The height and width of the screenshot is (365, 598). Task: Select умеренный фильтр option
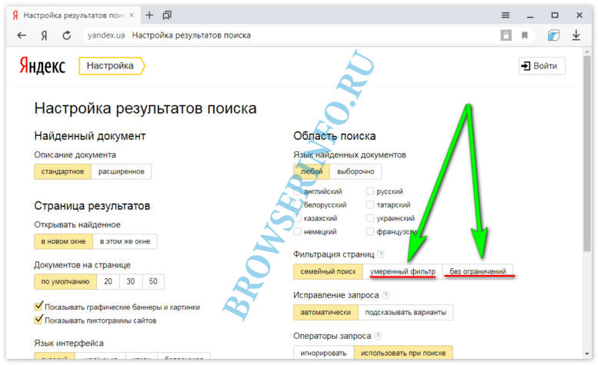403,272
